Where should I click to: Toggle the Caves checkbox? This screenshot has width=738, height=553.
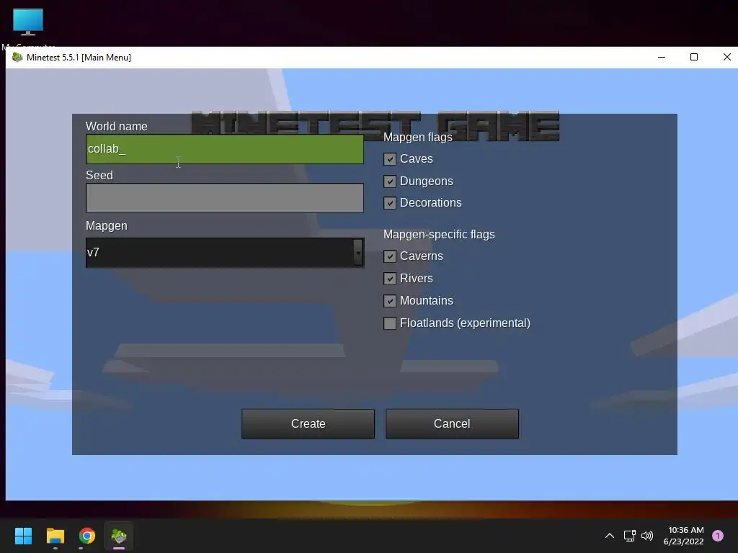point(390,159)
